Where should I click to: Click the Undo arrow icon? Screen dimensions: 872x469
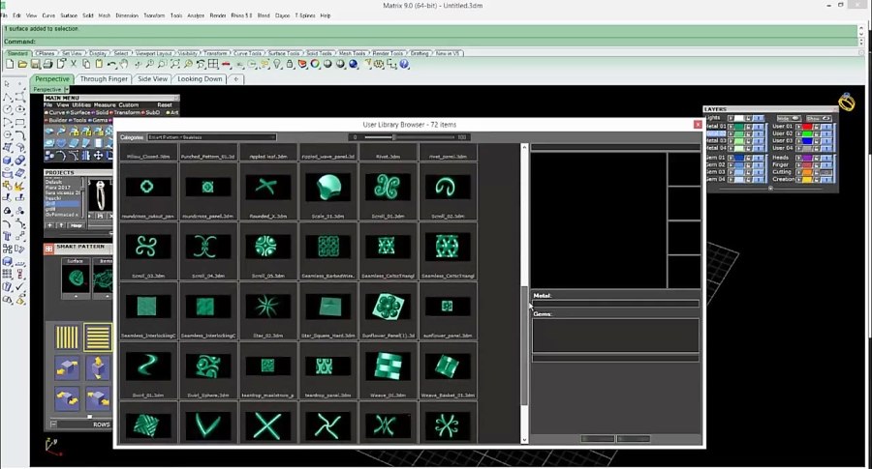click(x=111, y=65)
